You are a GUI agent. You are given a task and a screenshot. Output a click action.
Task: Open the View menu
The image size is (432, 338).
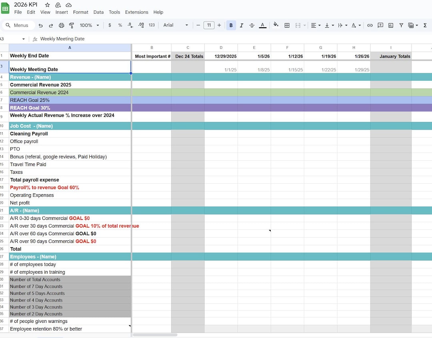(x=45, y=12)
